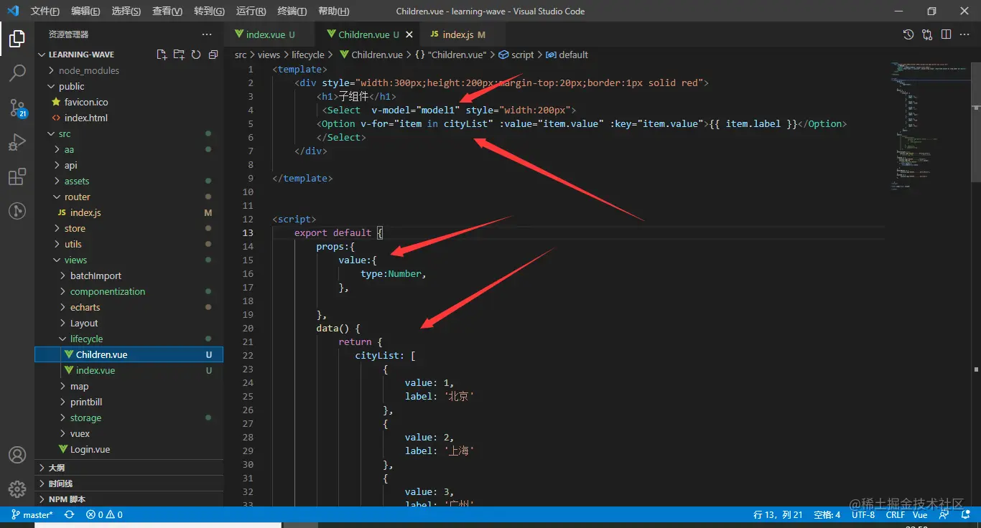Screen dimensions: 981x528
Task: Expand the node_modules folder
Action: 89,70
